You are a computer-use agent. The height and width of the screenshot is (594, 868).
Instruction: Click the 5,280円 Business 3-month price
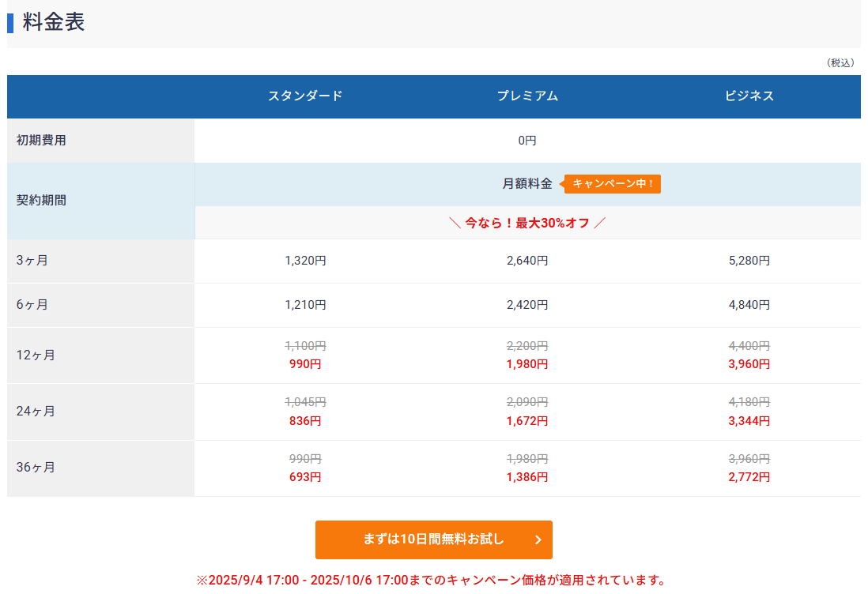[749, 261]
